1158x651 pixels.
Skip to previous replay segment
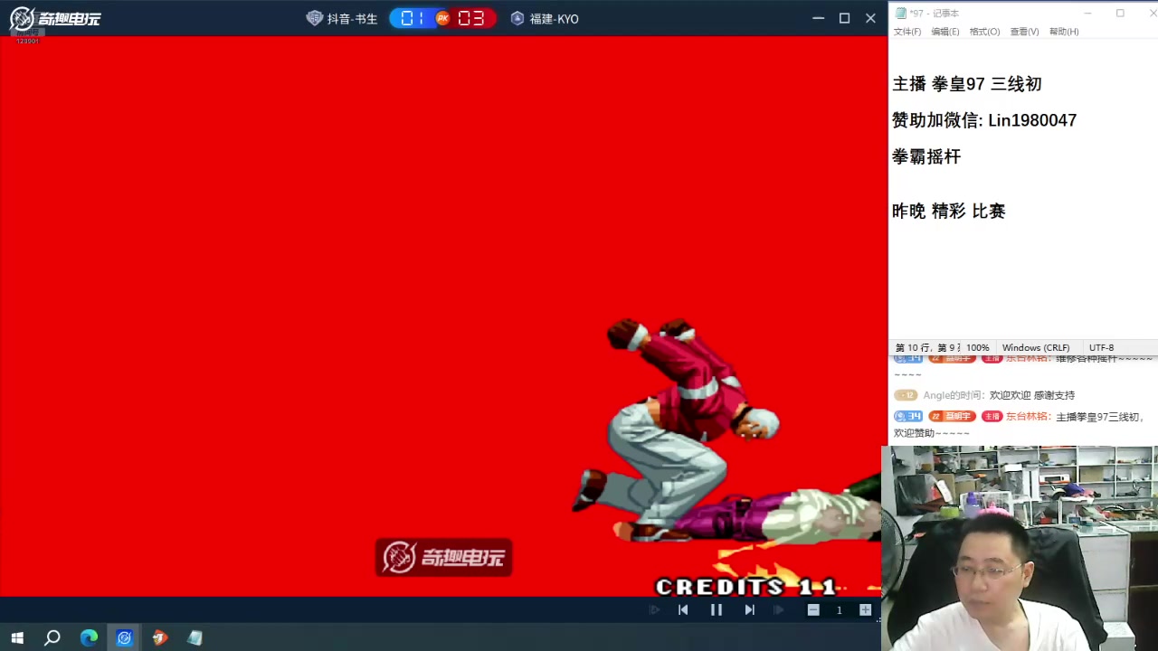click(x=683, y=610)
